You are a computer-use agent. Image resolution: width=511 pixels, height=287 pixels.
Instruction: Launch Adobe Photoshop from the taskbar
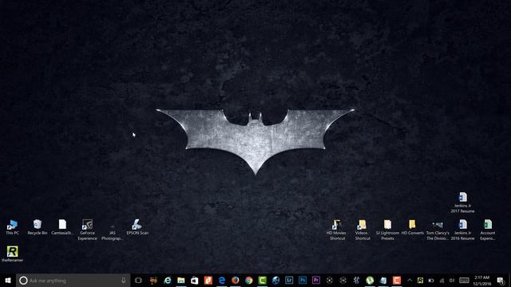(x=303, y=280)
